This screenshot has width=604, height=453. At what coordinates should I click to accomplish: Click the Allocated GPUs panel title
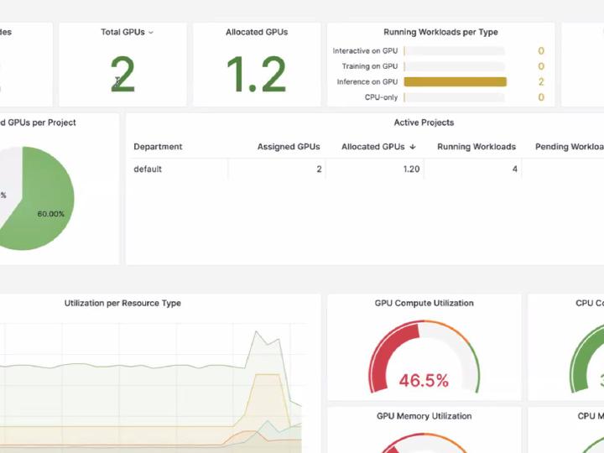[257, 32]
